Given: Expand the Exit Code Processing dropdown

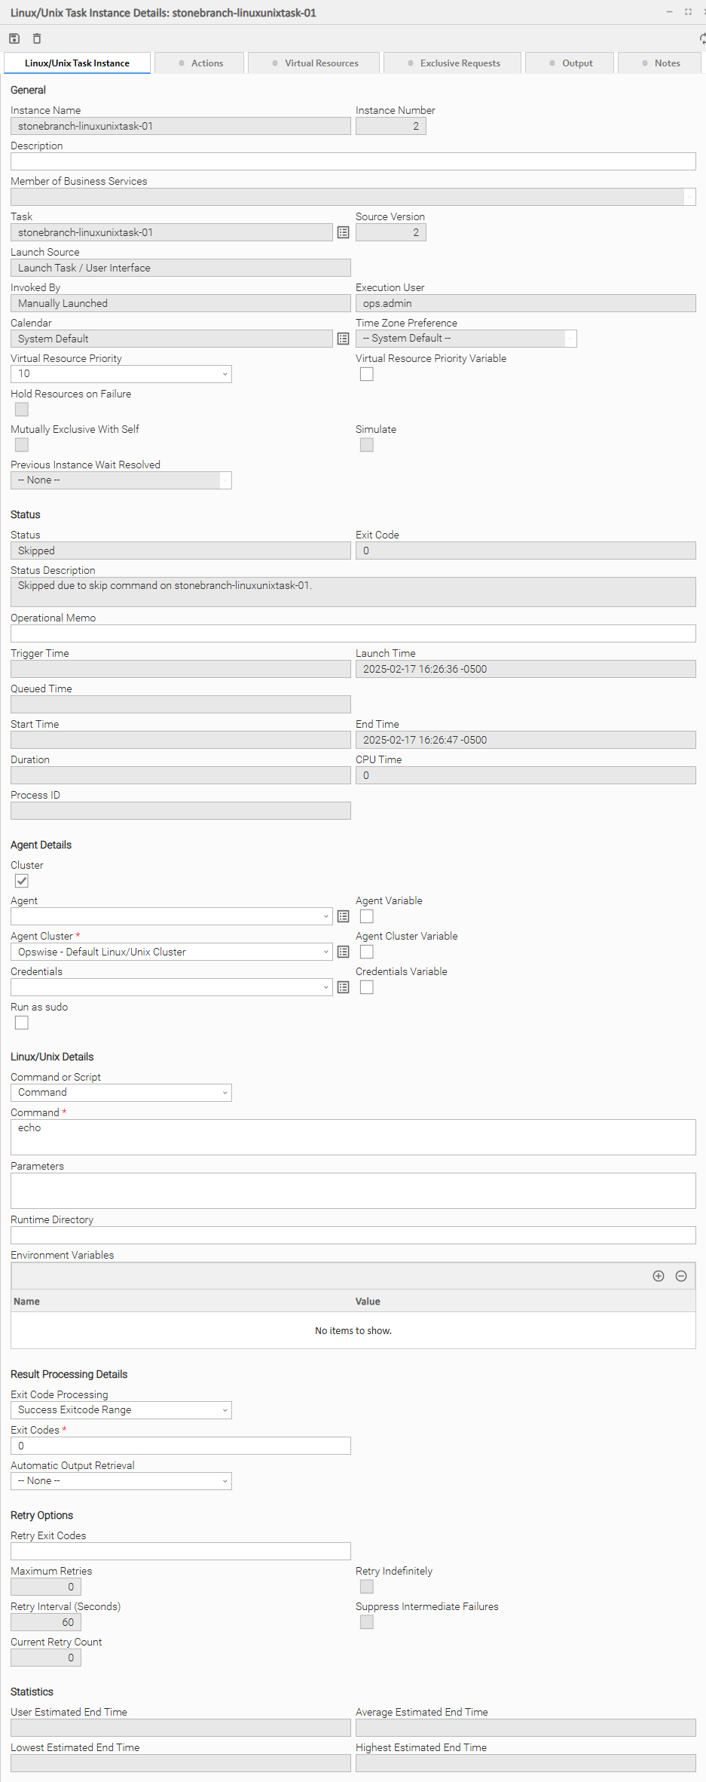Looking at the screenshot, I should coord(121,1410).
